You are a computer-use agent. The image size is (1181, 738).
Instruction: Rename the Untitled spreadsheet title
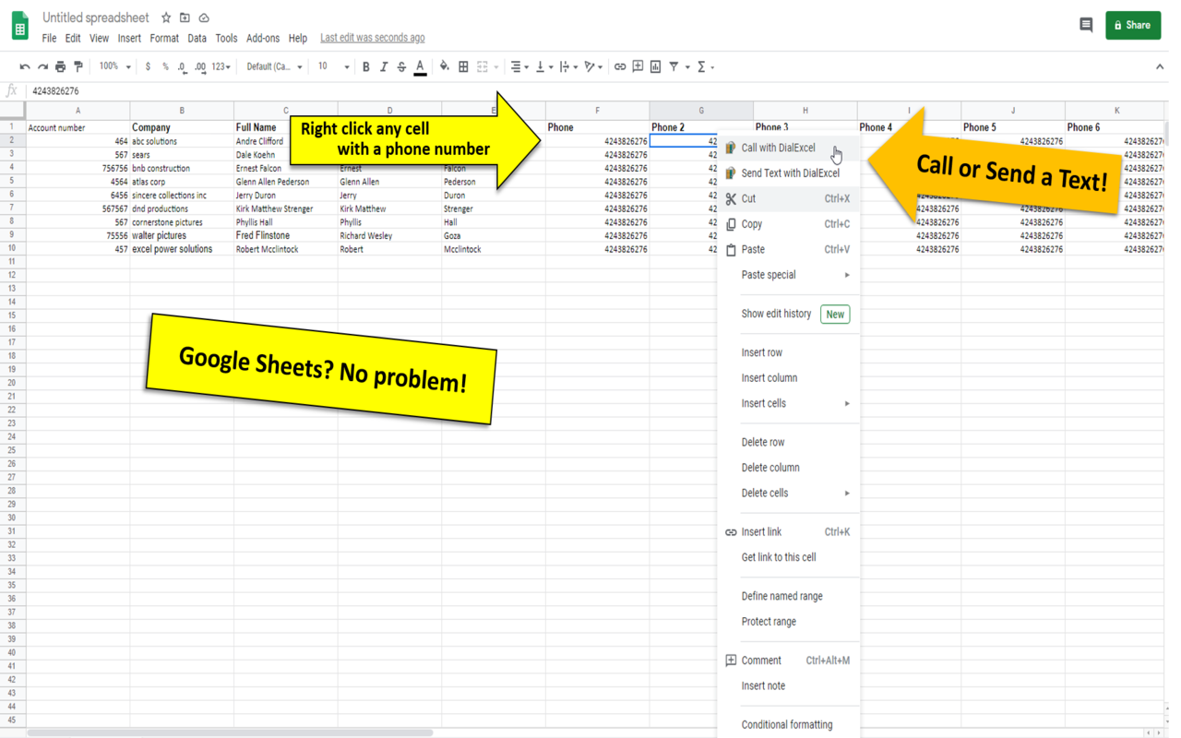click(96, 18)
